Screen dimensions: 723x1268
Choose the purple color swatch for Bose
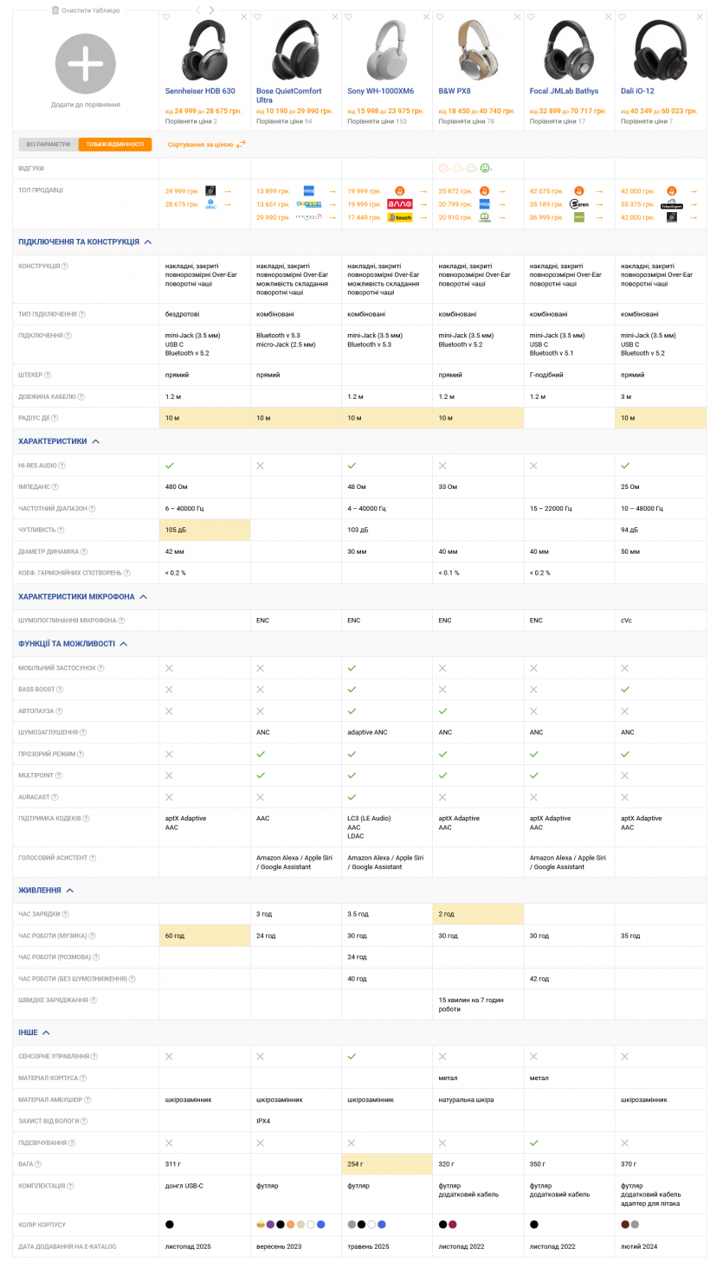pos(270,1225)
